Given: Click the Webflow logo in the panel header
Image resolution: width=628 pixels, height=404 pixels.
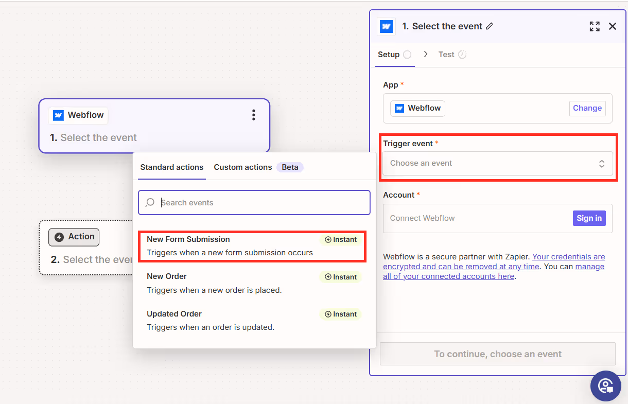Looking at the screenshot, I should coord(386,26).
